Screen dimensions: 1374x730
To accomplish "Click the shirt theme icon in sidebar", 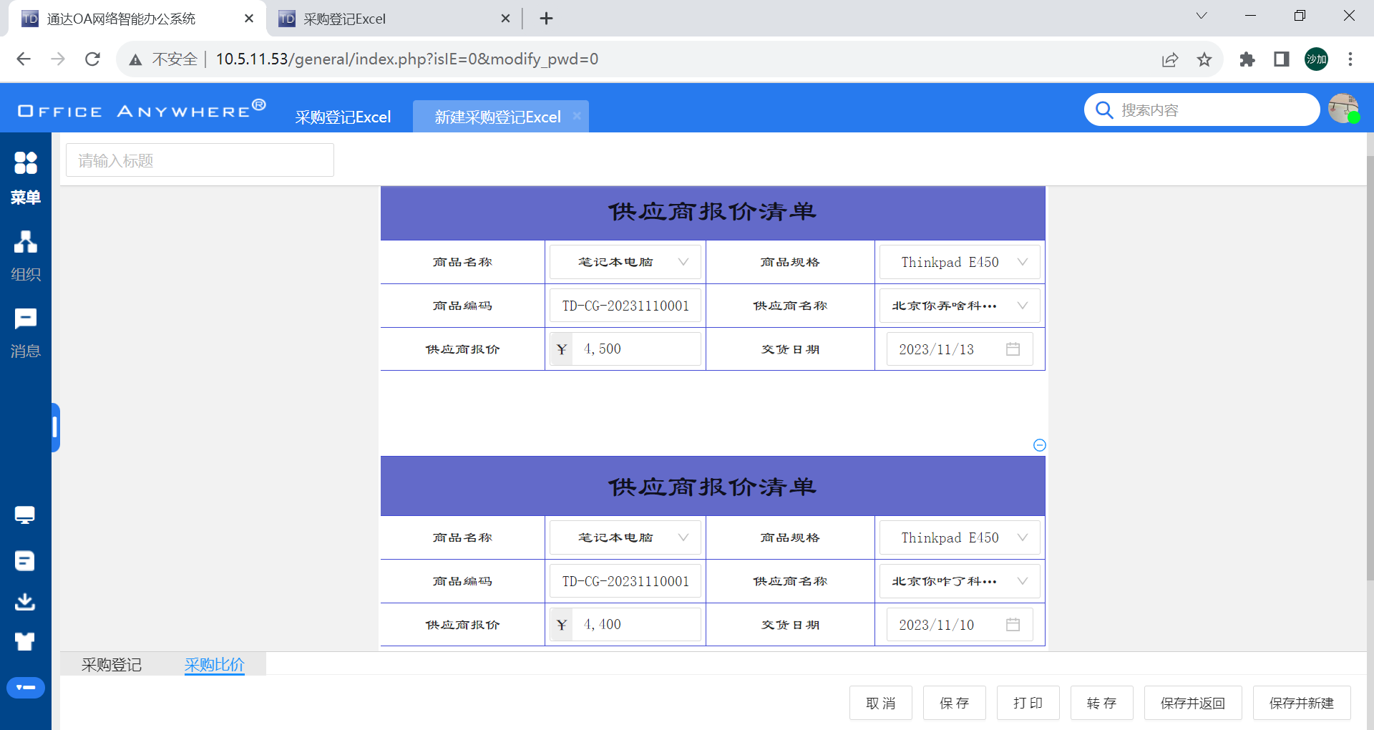I will coord(25,641).
